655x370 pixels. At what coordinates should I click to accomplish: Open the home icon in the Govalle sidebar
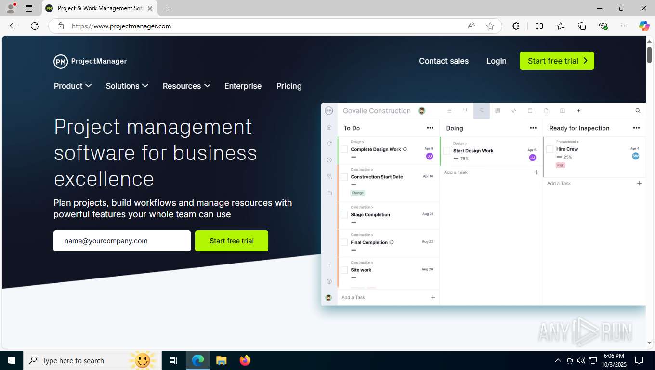329,127
